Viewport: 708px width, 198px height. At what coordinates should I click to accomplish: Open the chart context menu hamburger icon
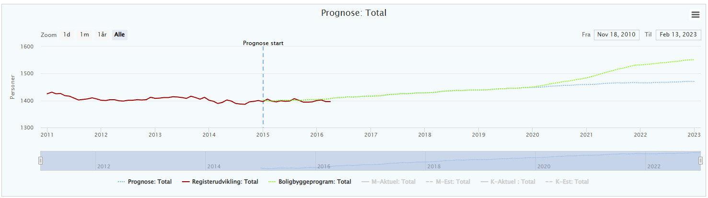(695, 15)
